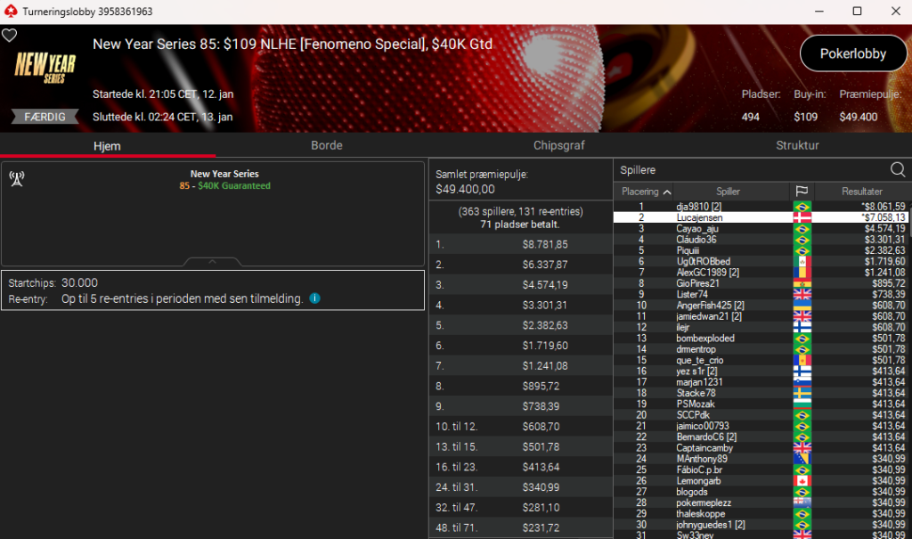
Task: Click the re-entry info icon
Action: (x=314, y=298)
